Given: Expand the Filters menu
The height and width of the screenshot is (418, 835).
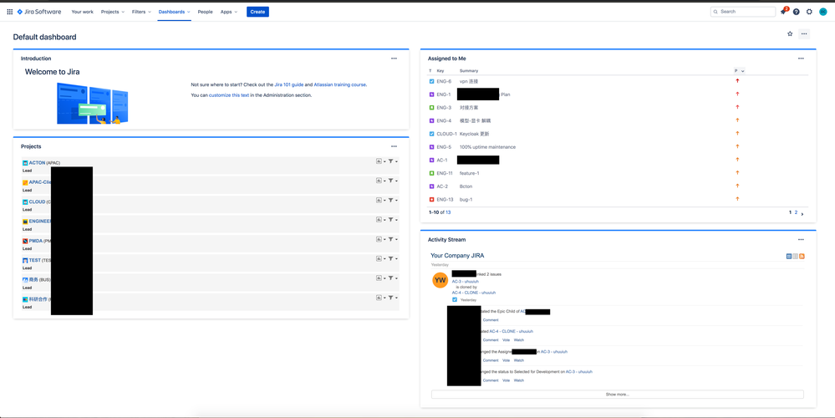Looking at the screenshot, I should (141, 12).
